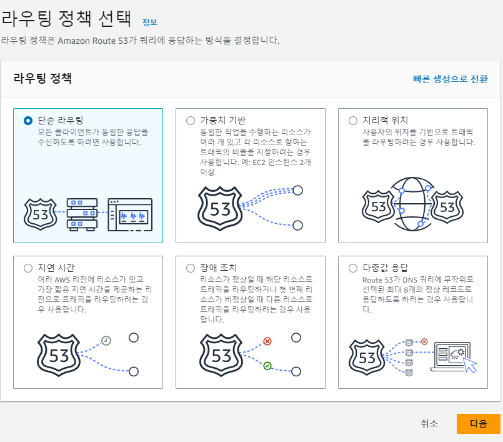The width and height of the screenshot is (503, 442).
Task: Click the weighted routing 53 shield illustration
Action: [x=220, y=209]
